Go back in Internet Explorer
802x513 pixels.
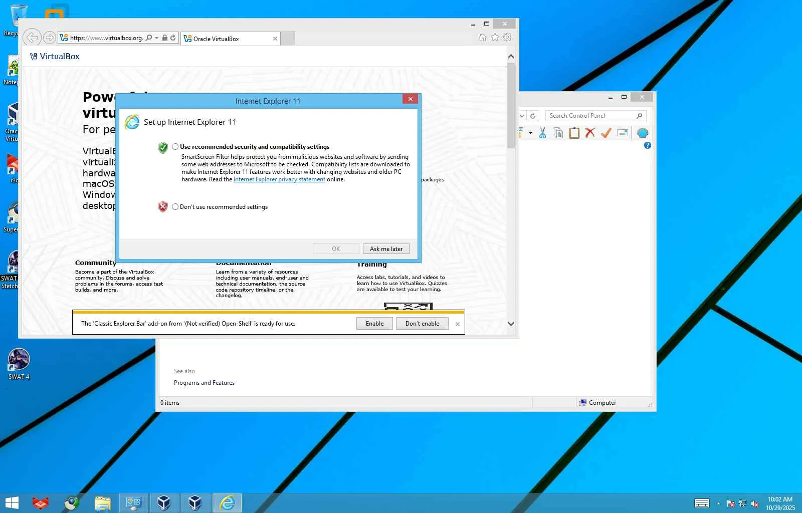(x=32, y=38)
